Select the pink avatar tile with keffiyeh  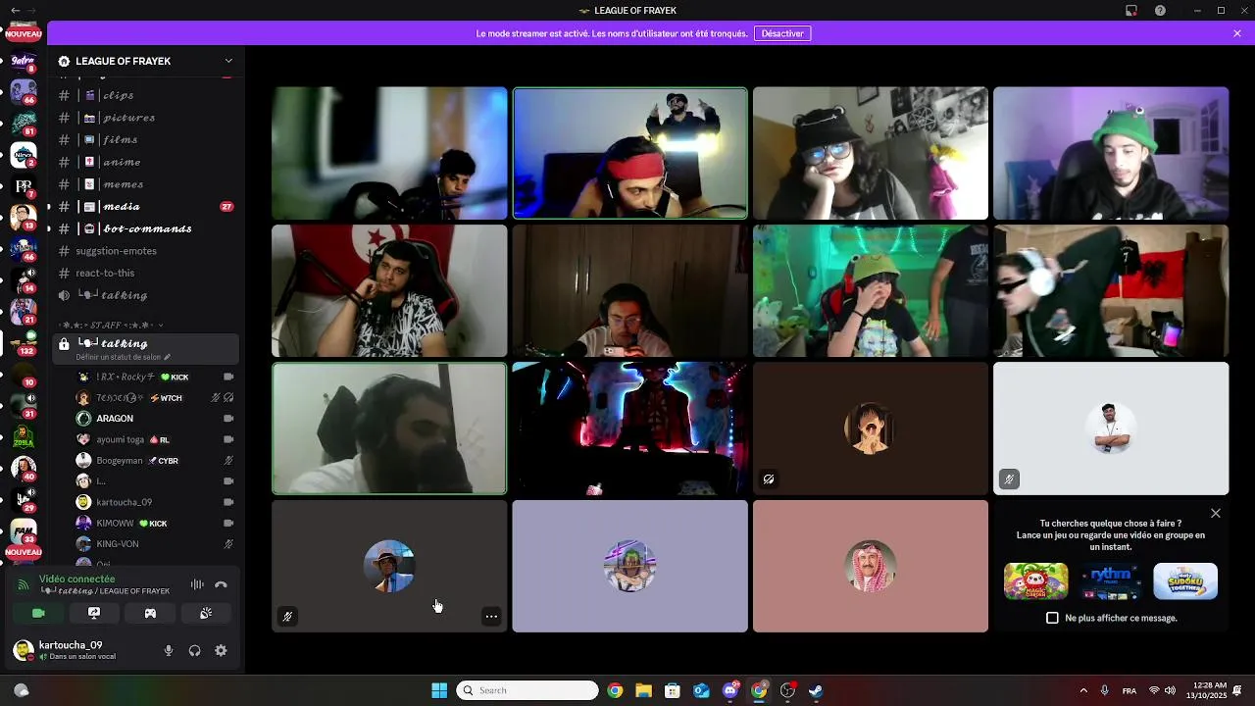871,567
